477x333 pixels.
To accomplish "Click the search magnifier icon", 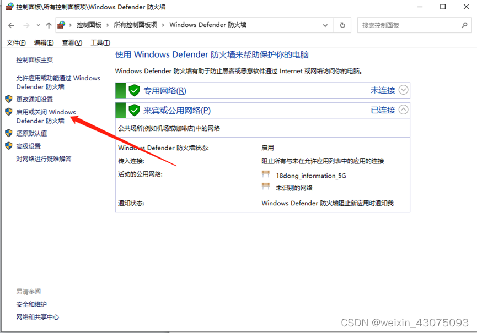I will tap(464, 25).
